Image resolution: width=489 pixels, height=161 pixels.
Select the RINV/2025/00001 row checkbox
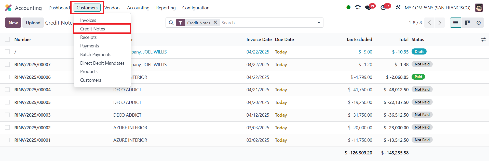[x=7, y=140]
